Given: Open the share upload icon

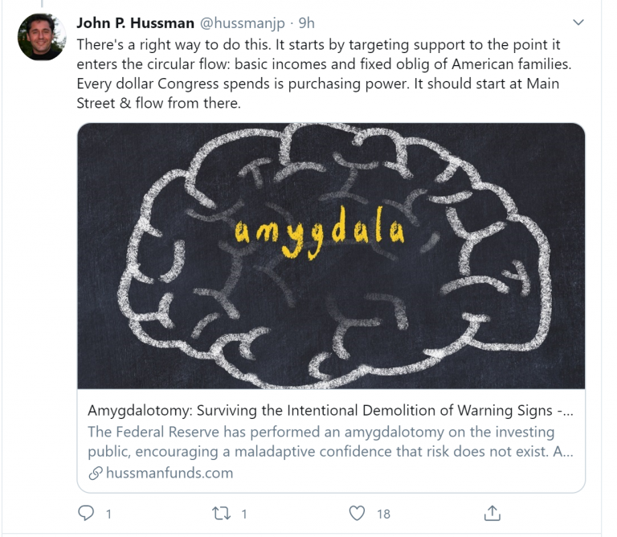Looking at the screenshot, I should (492, 513).
